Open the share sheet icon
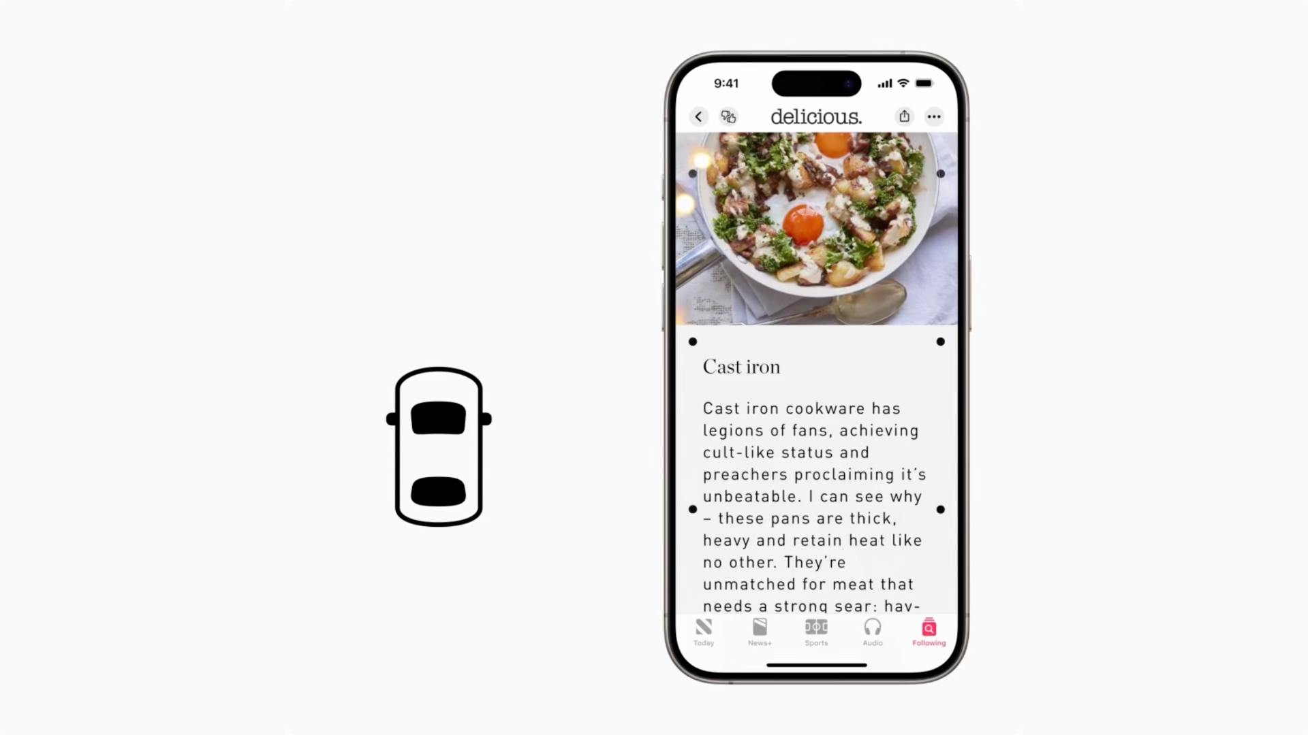Viewport: 1308px width, 735px height. coord(905,116)
